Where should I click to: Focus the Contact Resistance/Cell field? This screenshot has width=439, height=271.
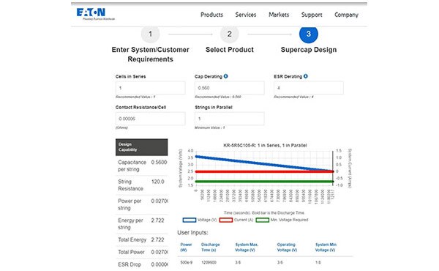[150, 119]
